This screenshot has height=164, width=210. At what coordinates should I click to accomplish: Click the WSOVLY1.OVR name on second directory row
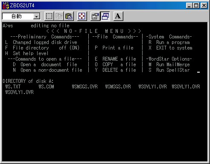tap(19, 92)
